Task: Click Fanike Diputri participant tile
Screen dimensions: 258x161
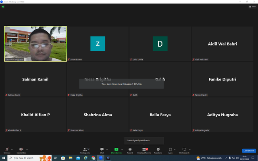Action: point(223,79)
